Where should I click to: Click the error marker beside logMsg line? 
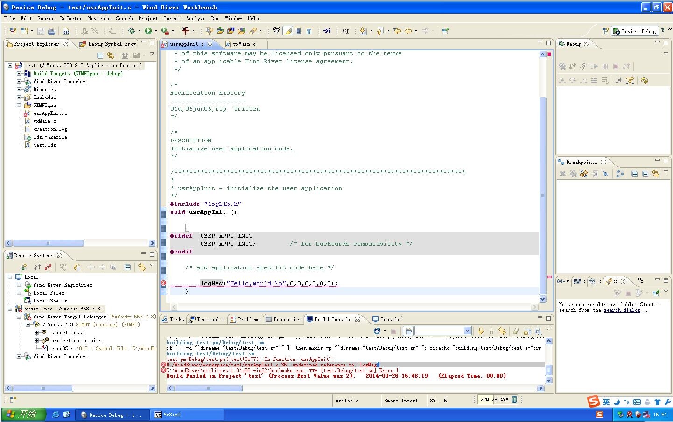pyautogui.click(x=163, y=283)
